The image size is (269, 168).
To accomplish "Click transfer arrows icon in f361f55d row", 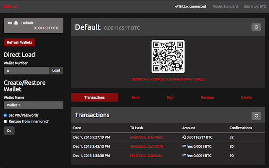I will [x=184, y=155].
